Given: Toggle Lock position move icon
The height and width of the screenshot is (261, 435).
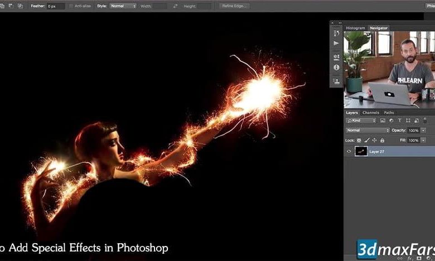Looking at the screenshot, I should click(x=374, y=141).
